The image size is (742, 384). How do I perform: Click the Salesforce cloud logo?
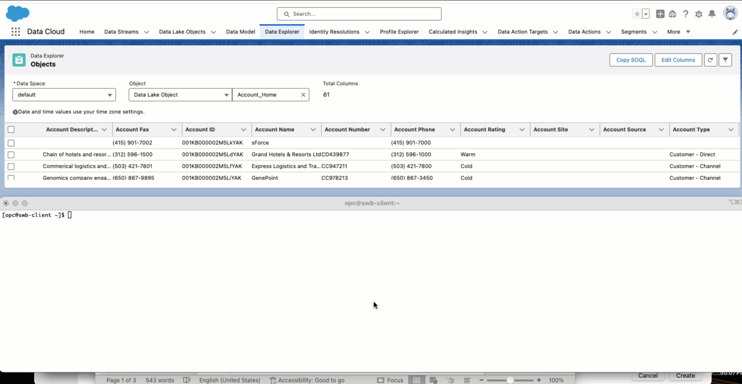click(x=17, y=14)
